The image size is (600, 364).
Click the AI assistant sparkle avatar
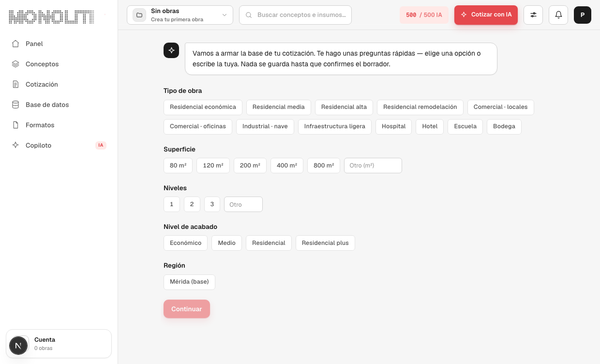tap(171, 50)
